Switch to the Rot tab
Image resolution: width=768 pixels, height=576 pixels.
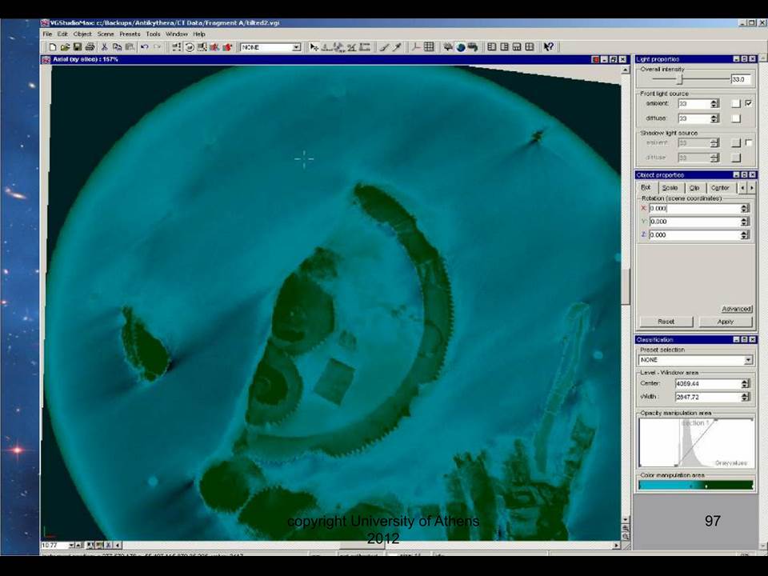646,187
